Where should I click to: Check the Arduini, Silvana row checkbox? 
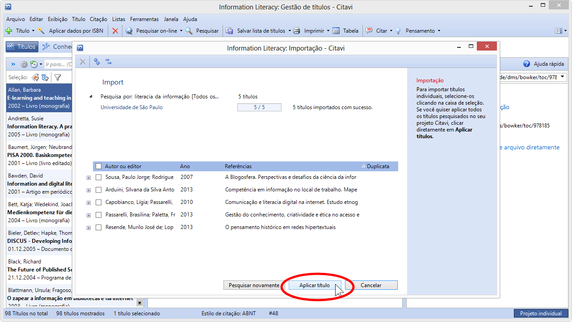pos(99,190)
